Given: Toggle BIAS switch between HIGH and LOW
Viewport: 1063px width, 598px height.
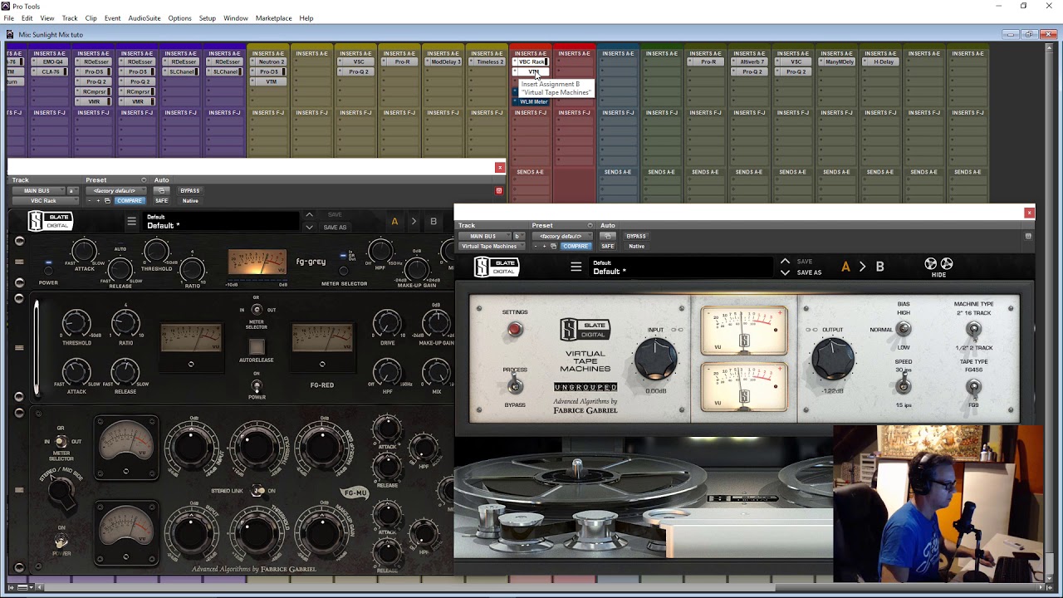Looking at the screenshot, I should 904,330.
